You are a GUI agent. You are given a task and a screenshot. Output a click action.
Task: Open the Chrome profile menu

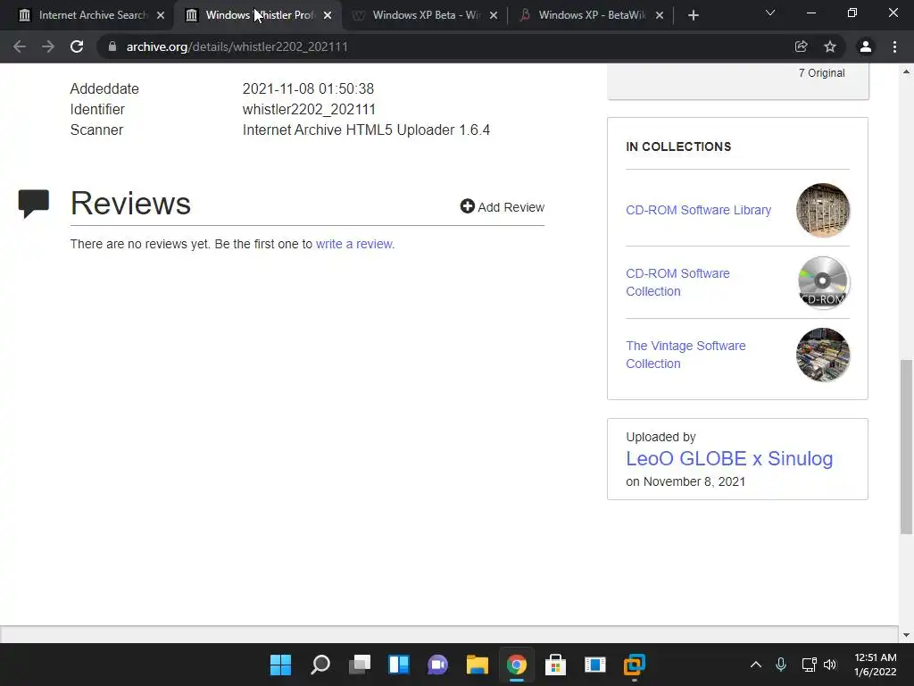(866, 46)
